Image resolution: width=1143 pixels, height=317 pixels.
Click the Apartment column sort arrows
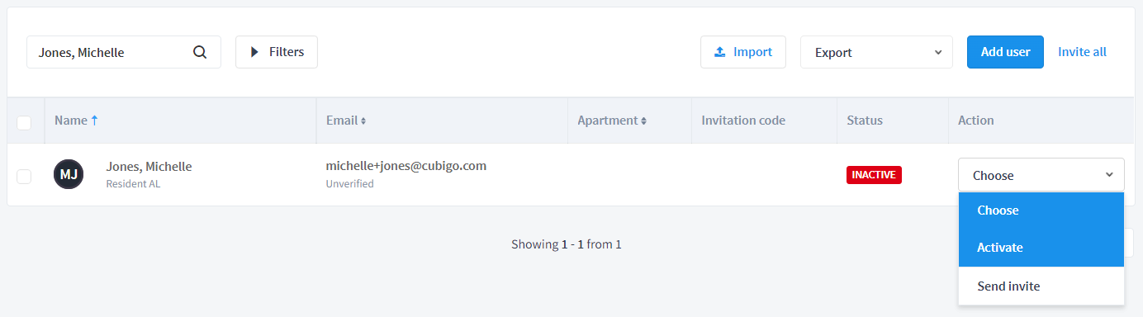click(x=643, y=121)
